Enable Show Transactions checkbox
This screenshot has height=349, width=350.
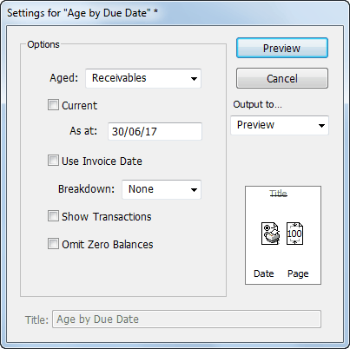coord(53,216)
